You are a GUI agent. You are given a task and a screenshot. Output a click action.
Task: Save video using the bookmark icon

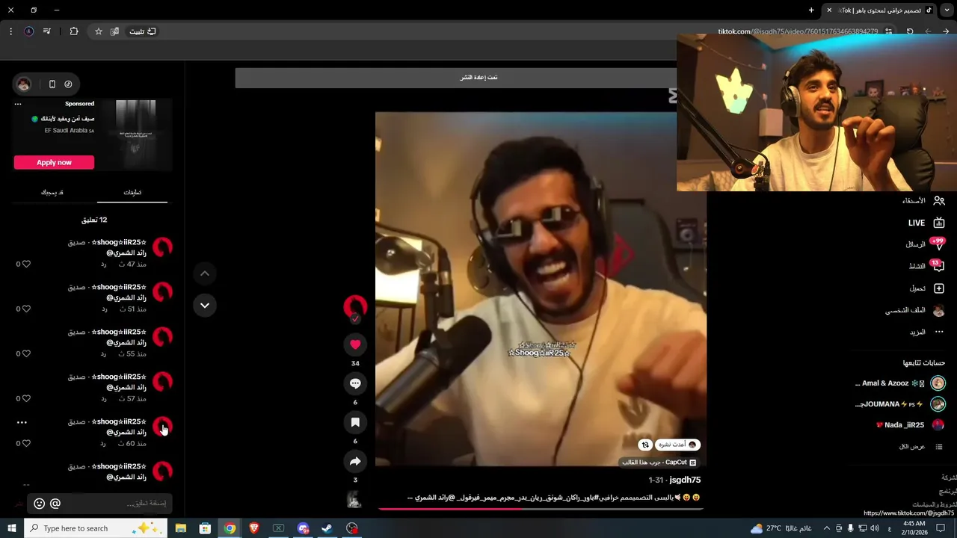click(355, 422)
